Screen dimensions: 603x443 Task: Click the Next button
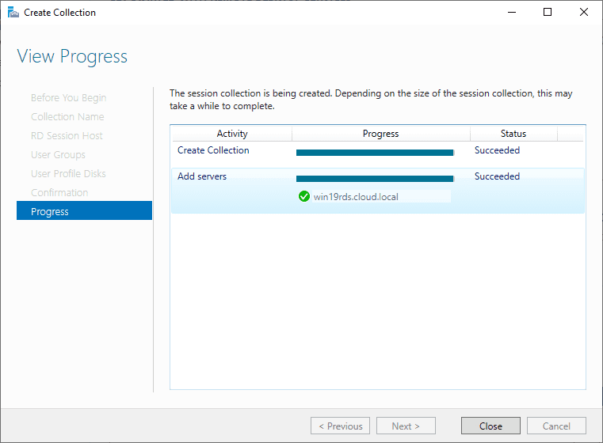click(406, 426)
